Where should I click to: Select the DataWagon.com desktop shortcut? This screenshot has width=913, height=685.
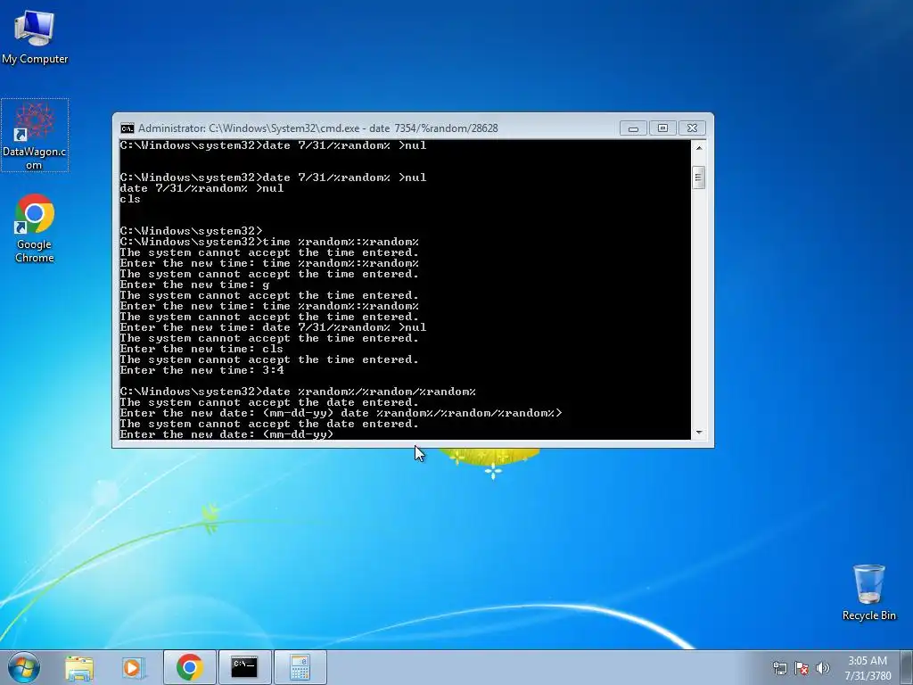35,136
